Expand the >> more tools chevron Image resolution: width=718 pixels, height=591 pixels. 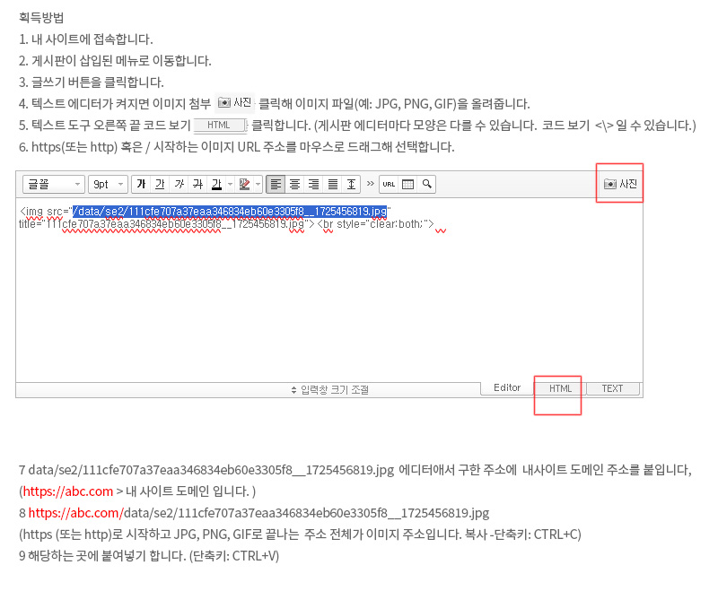370,184
